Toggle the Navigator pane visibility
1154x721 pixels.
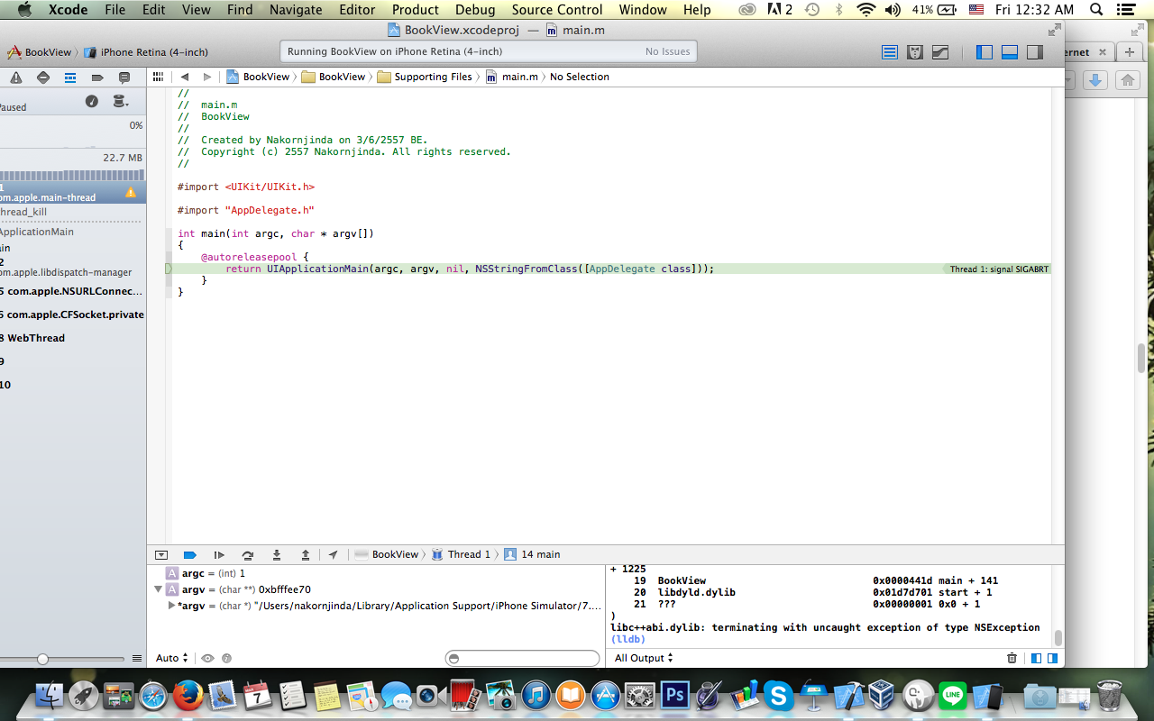point(985,52)
